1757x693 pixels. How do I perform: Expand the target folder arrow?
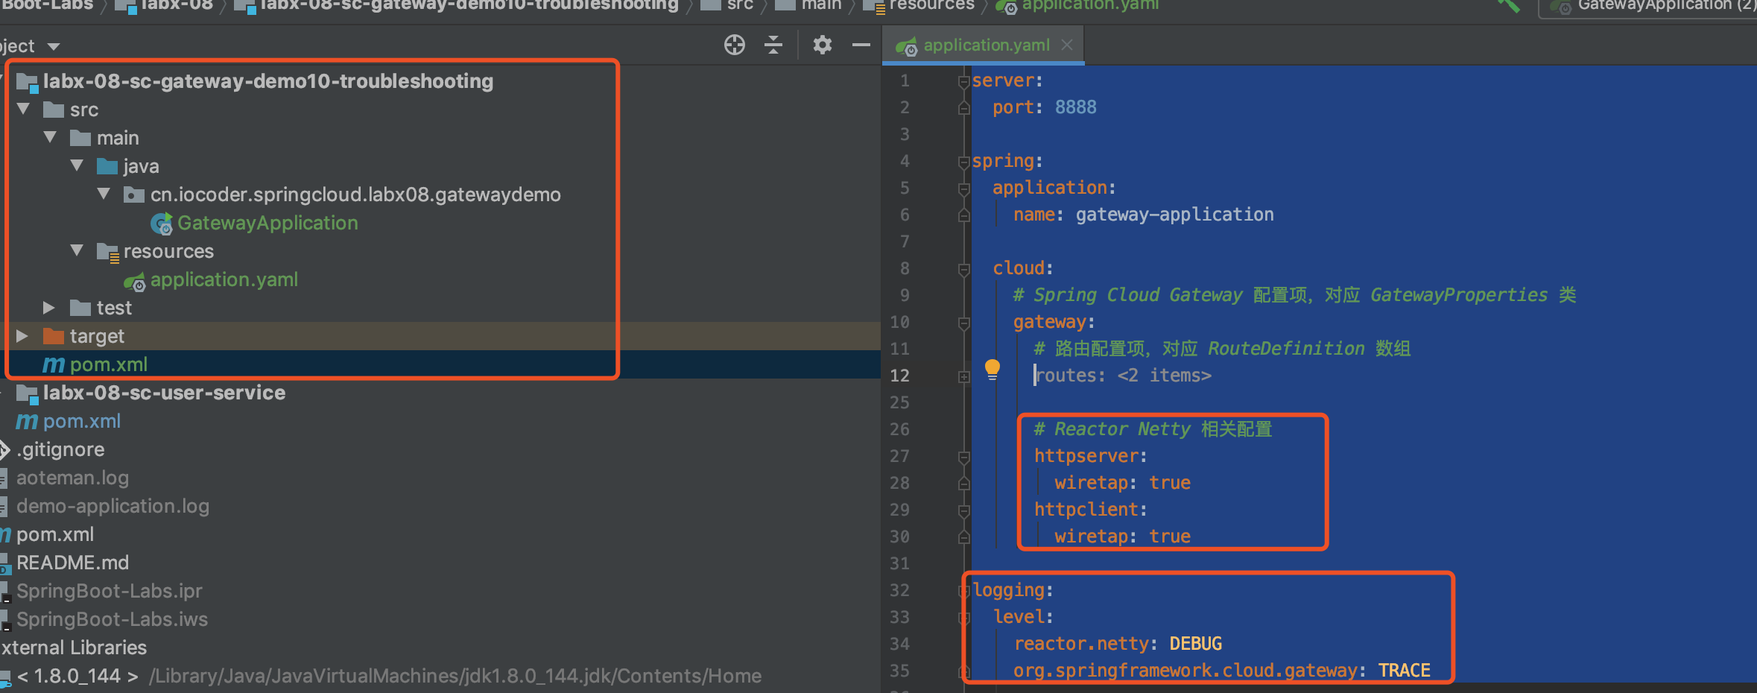[x=22, y=335]
